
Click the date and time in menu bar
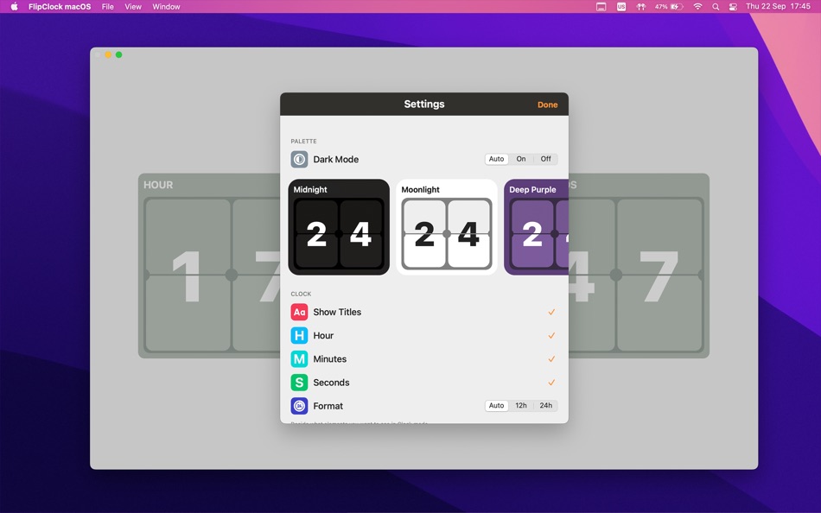click(778, 7)
